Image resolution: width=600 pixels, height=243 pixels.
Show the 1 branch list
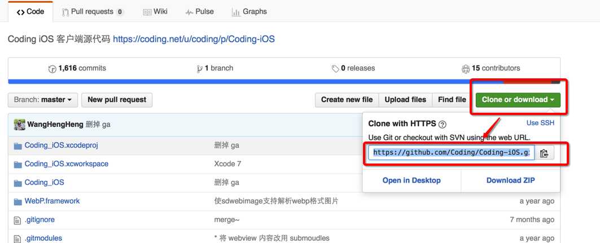(x=214, y=68)
